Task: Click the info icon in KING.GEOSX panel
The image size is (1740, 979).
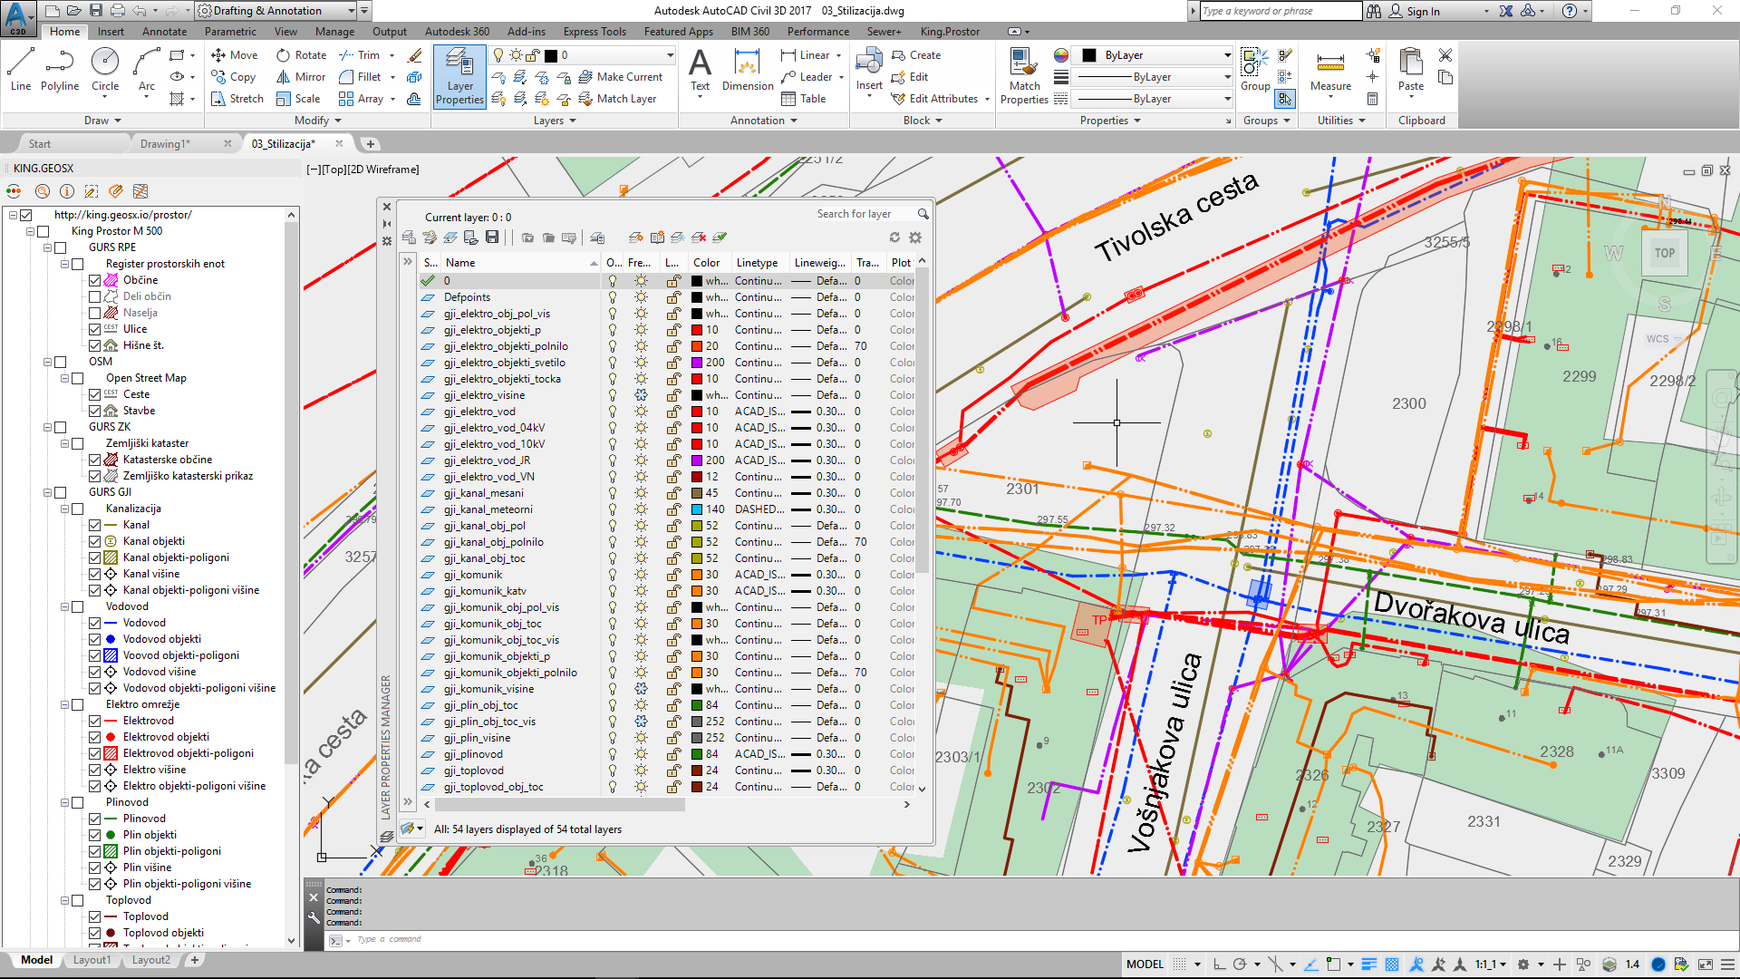Action: (x=67, y=191)
